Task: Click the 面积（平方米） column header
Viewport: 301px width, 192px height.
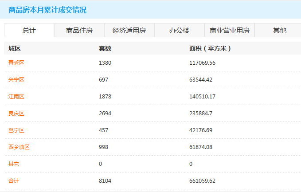Action: click(x=210, y=48)
